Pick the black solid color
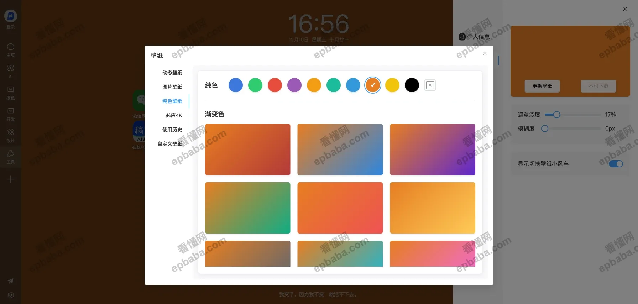The width and height of the screenshot is (638, 304). click(412, 85)
